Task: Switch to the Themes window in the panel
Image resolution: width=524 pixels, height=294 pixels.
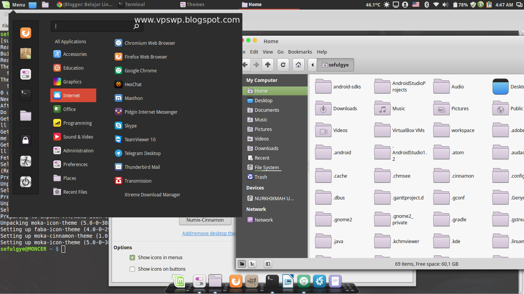Action: pyautogui.click(x=192, y=5)
